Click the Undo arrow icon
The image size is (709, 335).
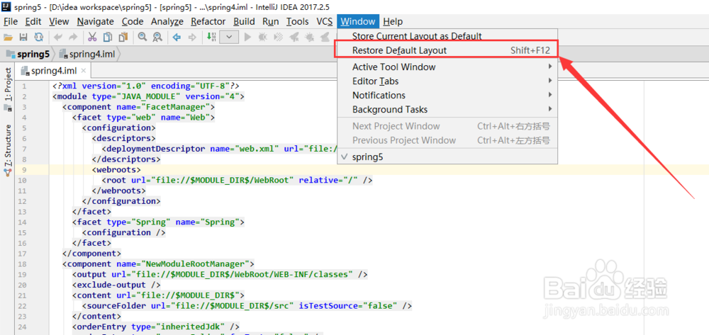tap(58, 37)
